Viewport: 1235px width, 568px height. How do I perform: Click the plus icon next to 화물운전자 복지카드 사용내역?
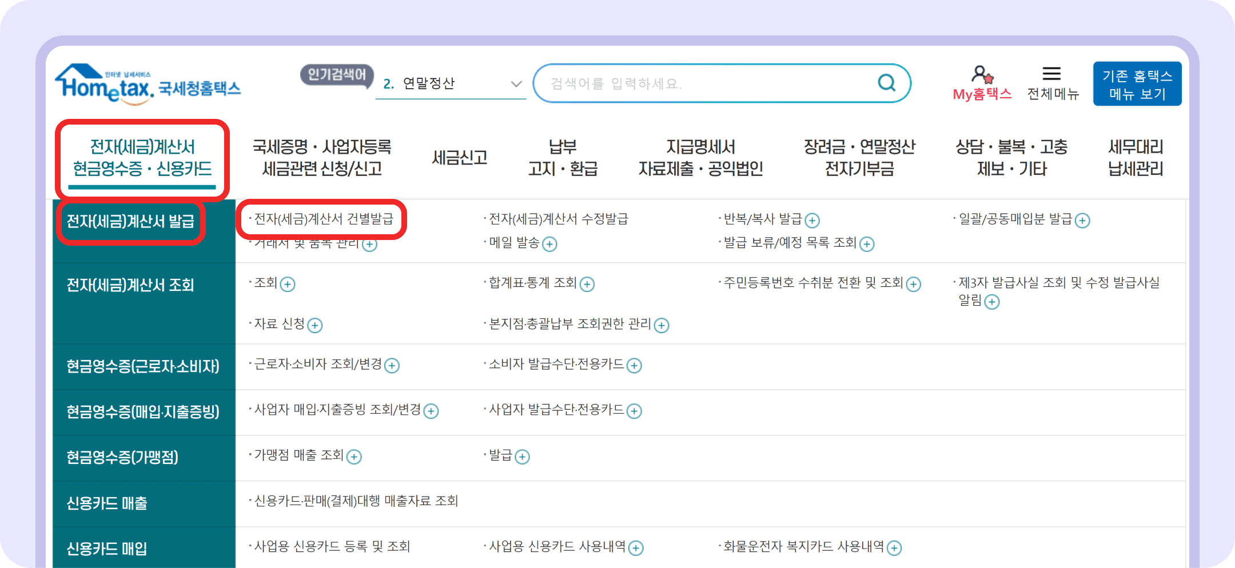pos(894,547)
